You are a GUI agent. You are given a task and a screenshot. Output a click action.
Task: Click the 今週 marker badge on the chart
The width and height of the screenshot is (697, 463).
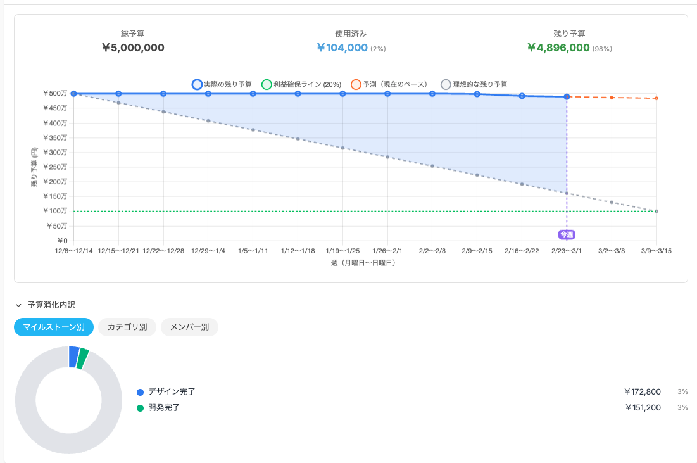(x=566, y=234)
